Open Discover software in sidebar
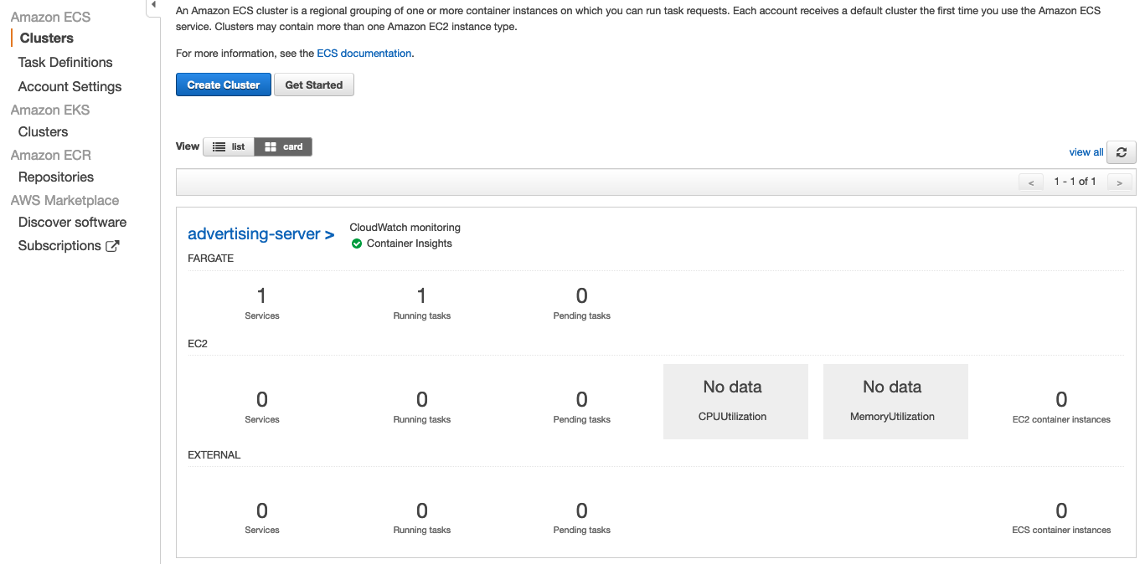Screen dimensions: 1145x564 72,223
